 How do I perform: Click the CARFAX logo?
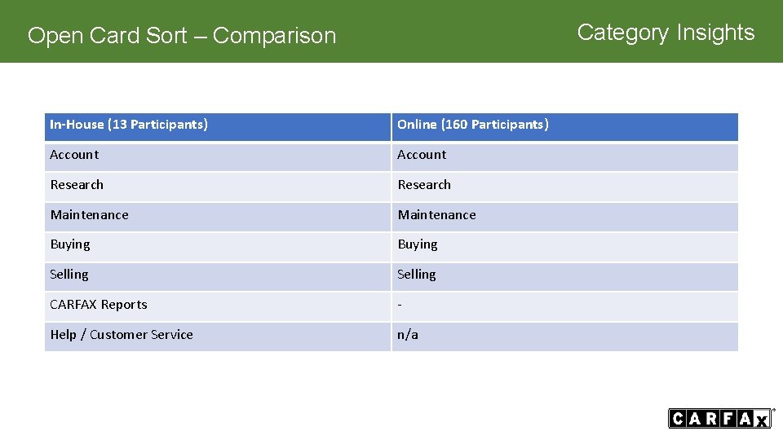pyautogui.click(x=720, y=419)
